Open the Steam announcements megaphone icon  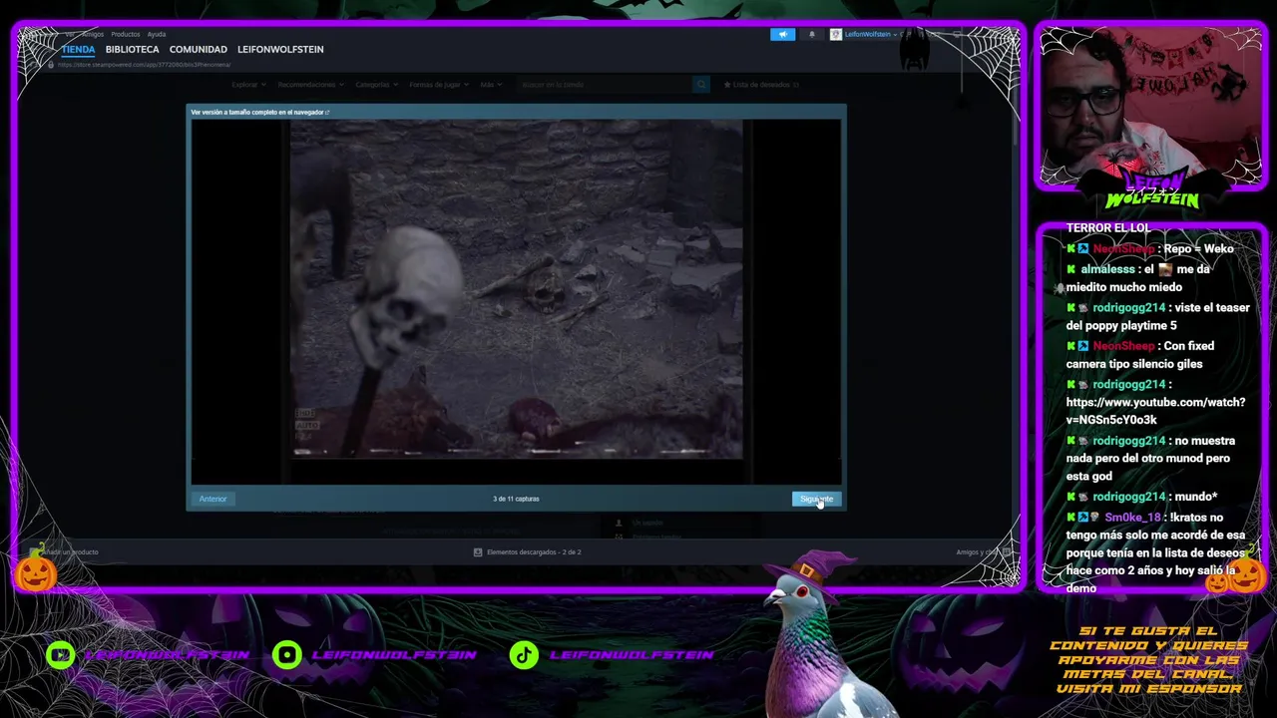tap(782, 34)
